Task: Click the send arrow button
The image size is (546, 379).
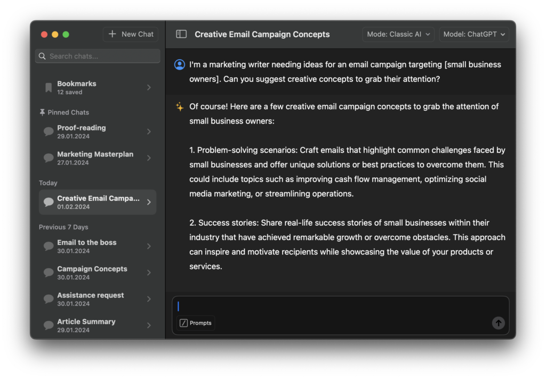Action: coord(499,323)
